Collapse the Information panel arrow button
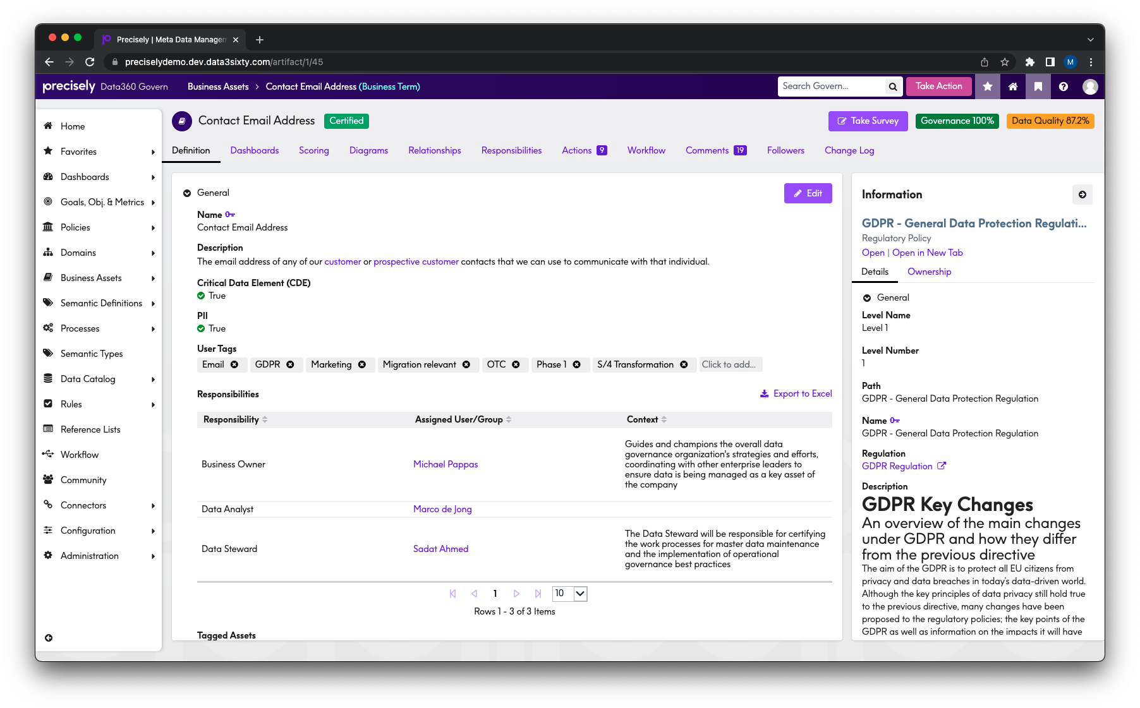1140x708 pixels. click(x=1082, y=195)
